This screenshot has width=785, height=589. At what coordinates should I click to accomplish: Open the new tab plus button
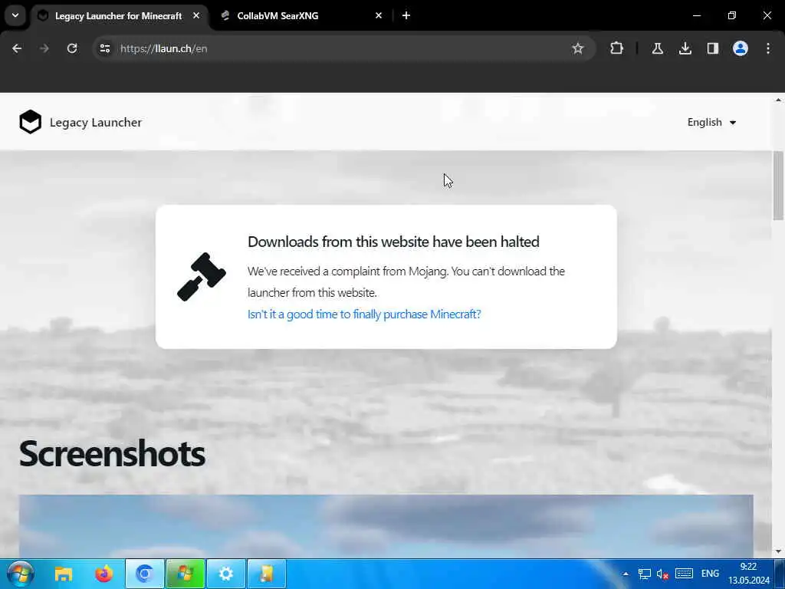click(x=406, y=15)
